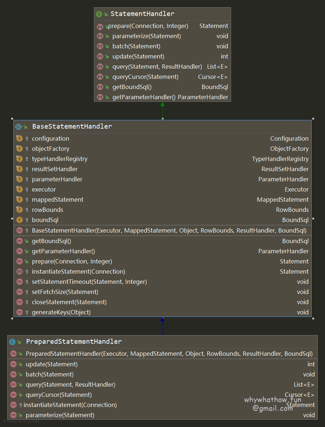Click the field icon beside configuration
This screenshot has height=427, width=325.
pos(20,138)
